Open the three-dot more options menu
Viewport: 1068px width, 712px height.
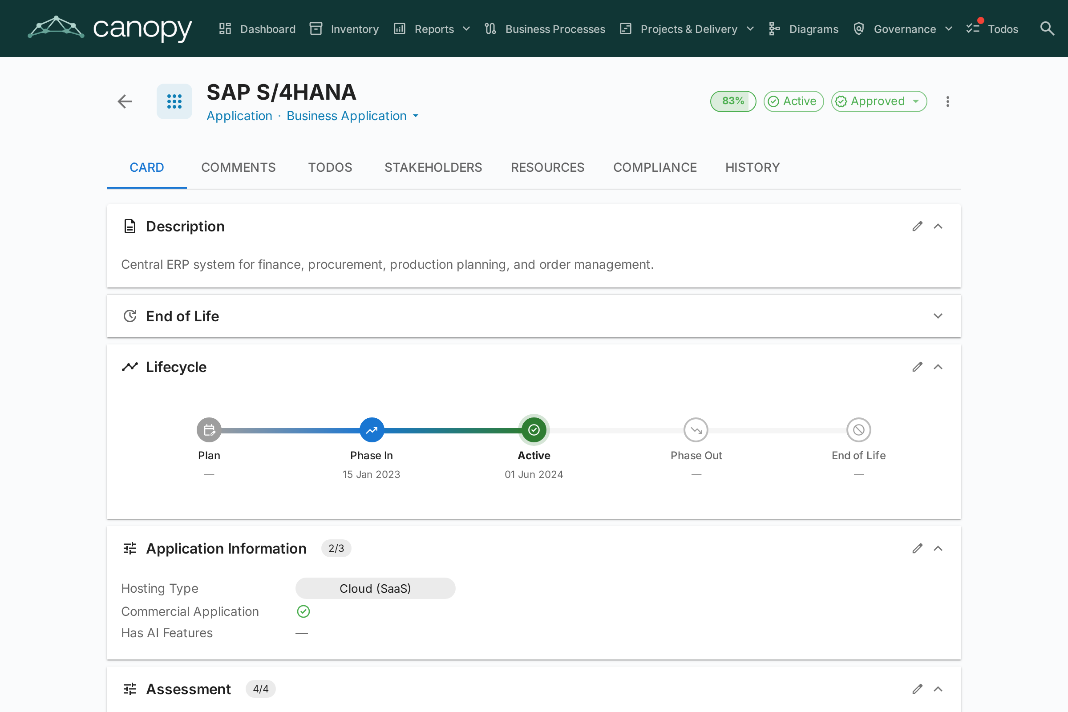(x=948, y=101)
